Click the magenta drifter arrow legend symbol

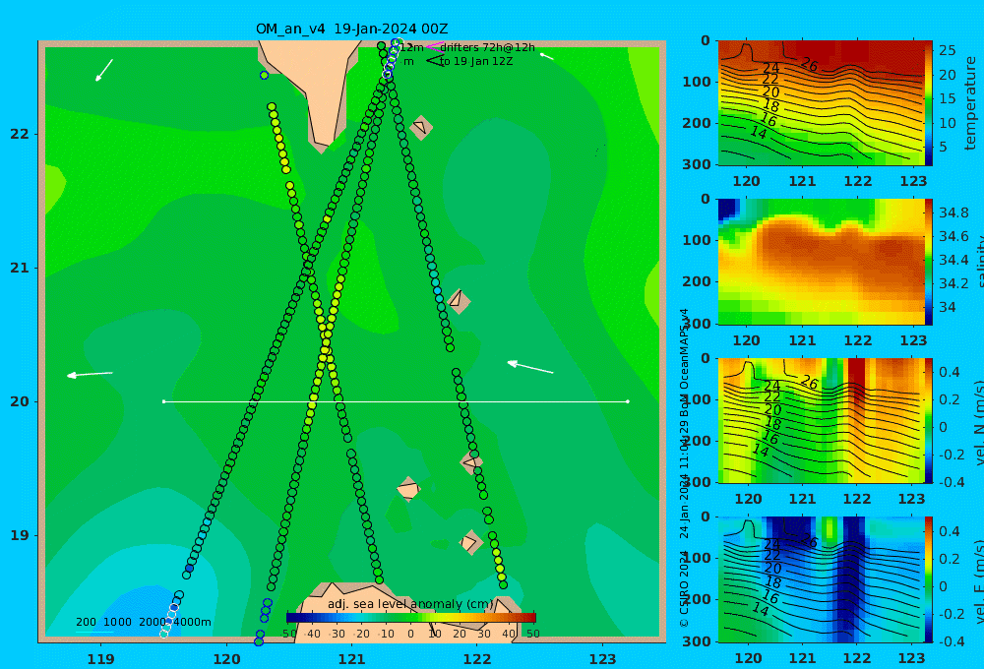[434, 47]
